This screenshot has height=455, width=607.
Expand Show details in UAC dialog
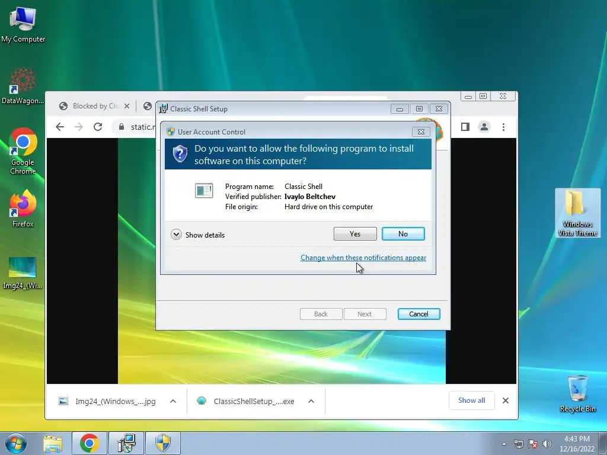198,235
